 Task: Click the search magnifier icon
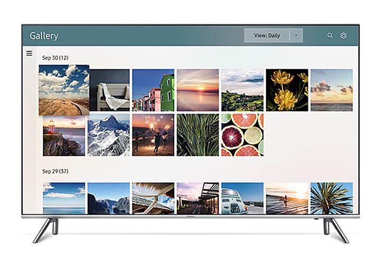(330, 35)
